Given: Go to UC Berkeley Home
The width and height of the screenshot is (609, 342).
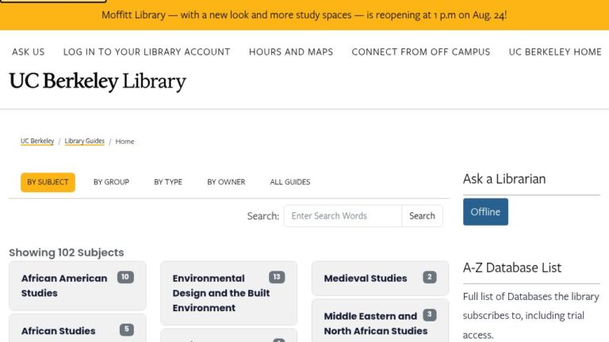Looking at the screenshot, I should coord(555,52).
